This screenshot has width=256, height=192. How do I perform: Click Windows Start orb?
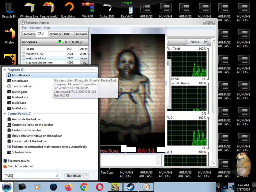[x=7, y=187]
